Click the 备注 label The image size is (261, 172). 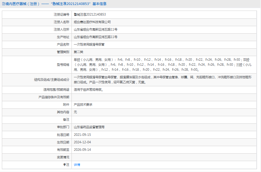66,119
